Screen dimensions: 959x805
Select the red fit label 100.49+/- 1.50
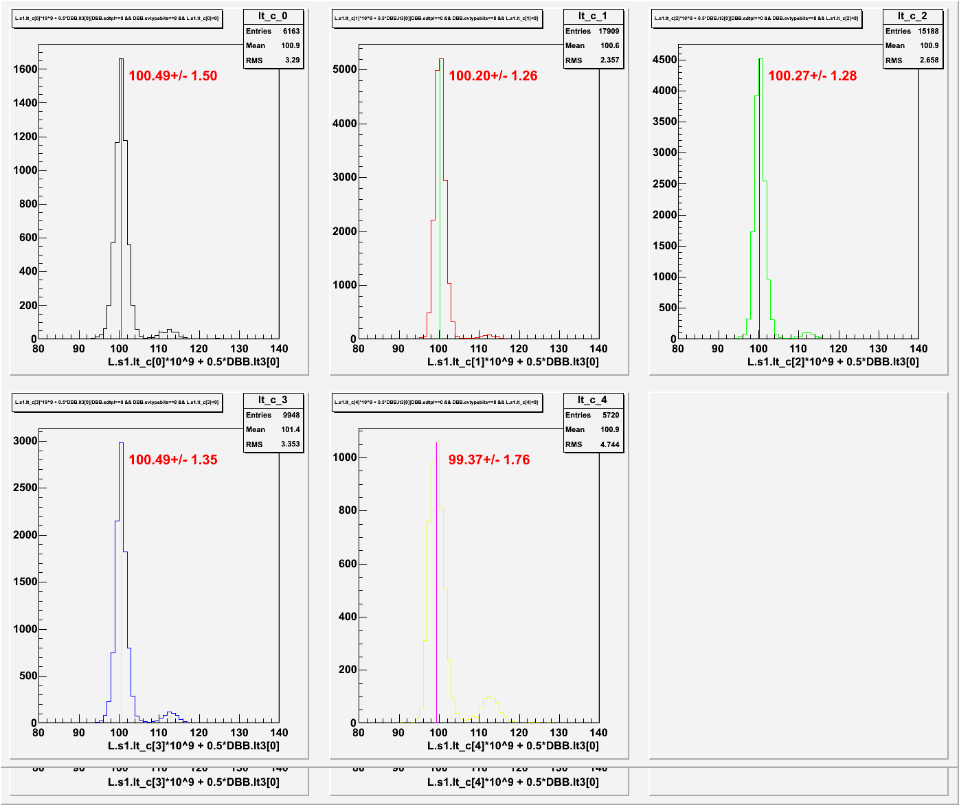coord(173,76)
